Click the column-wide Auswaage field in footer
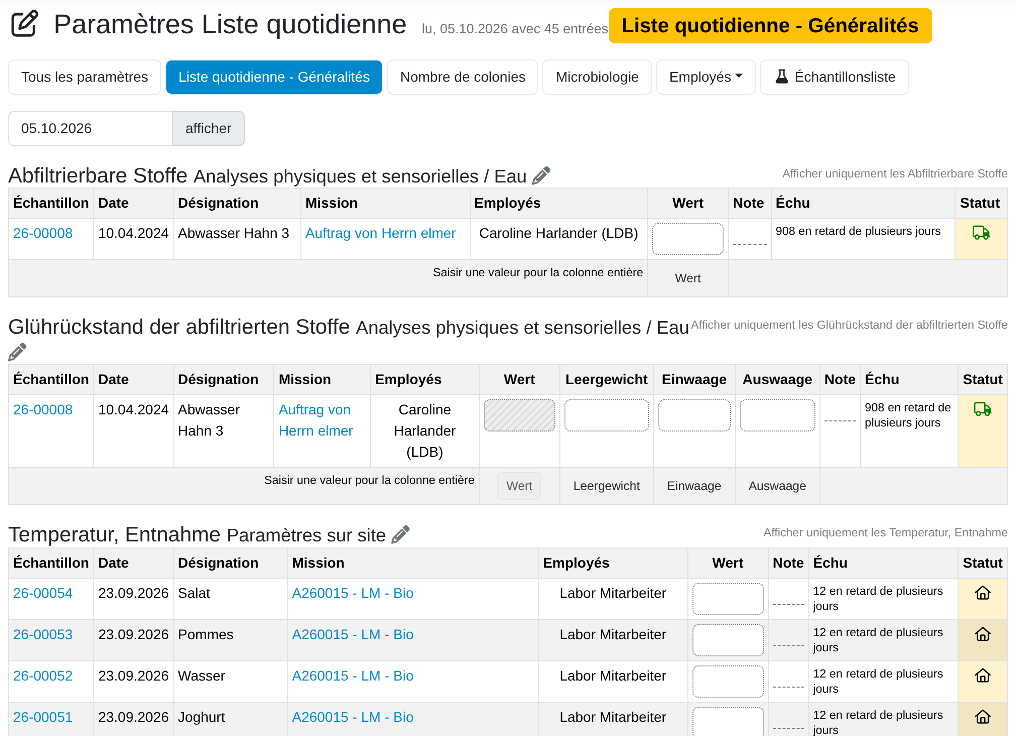1016x736 pixels. click(778, 486)
